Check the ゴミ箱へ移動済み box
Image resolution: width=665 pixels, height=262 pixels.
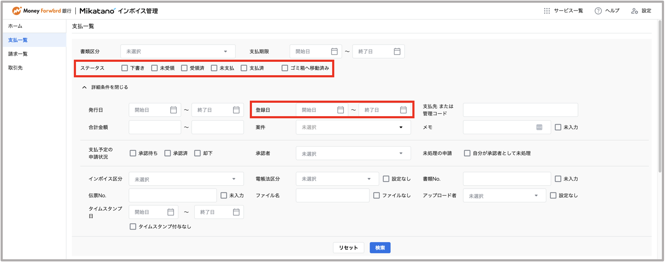click(285, 68)
